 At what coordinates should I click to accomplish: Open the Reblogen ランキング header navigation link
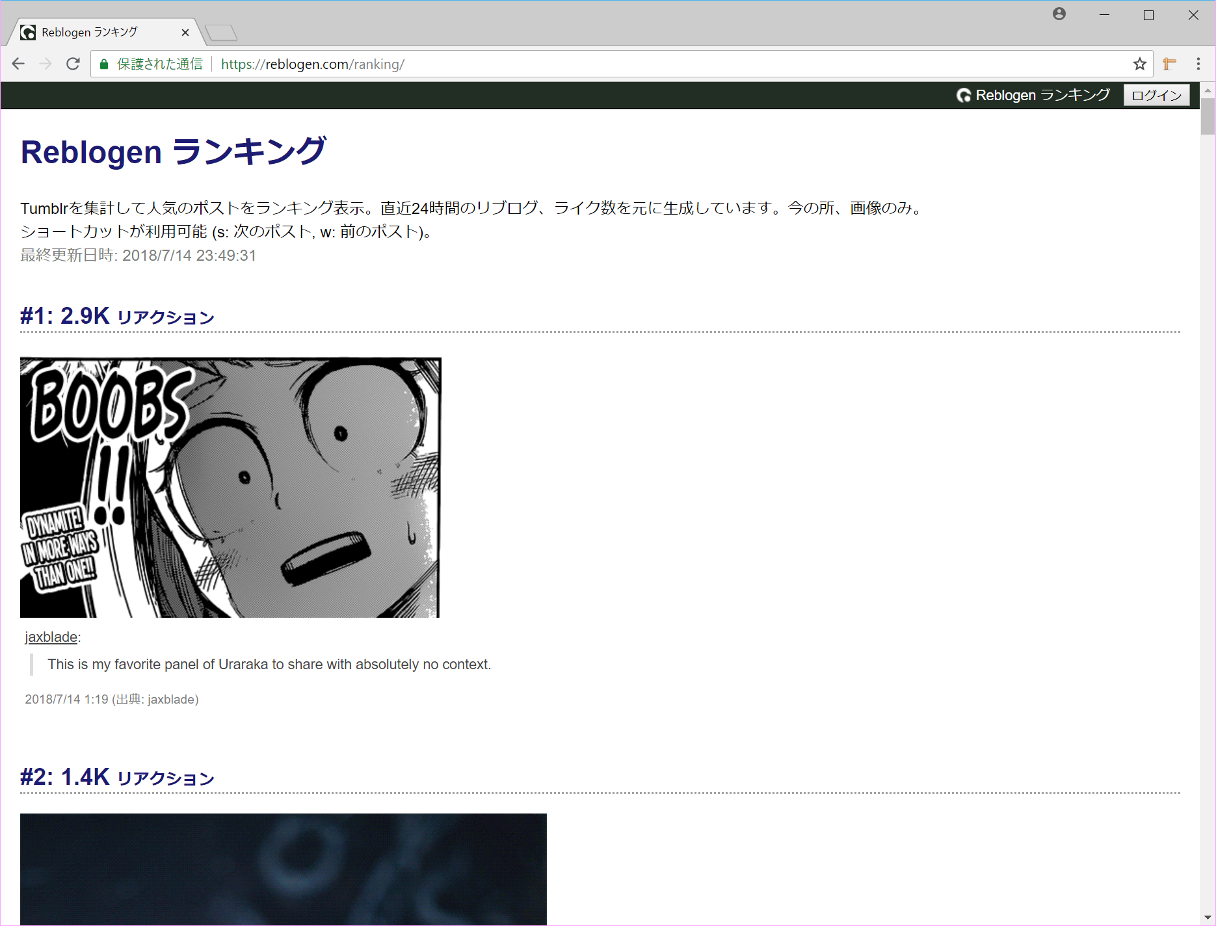tap(1035, 95)
